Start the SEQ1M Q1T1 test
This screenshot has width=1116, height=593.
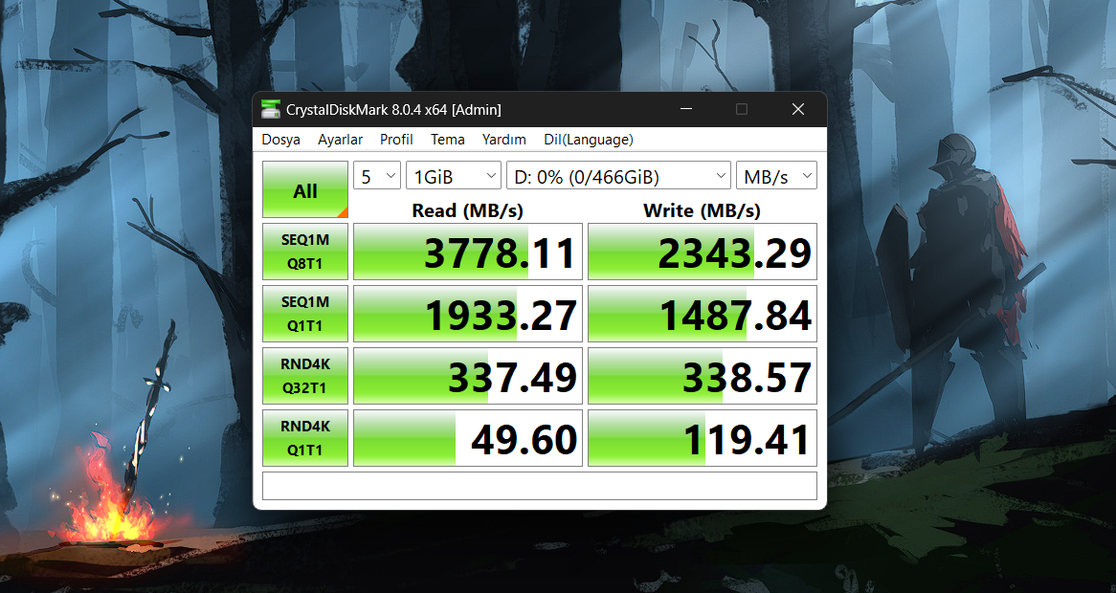click(305, 314)
